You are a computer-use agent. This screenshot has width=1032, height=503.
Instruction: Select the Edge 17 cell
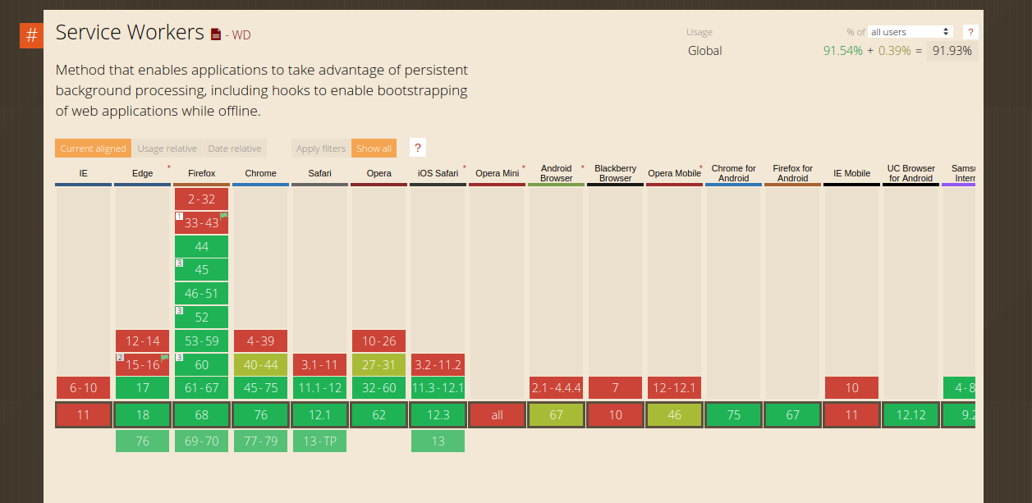click(142, 388)
